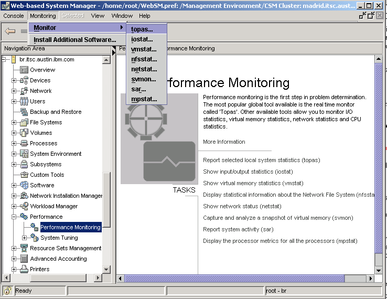The width and height of the screenshot is (387, 299).
Task: Click the Volumes icon
Action: (x=24, y=133)
